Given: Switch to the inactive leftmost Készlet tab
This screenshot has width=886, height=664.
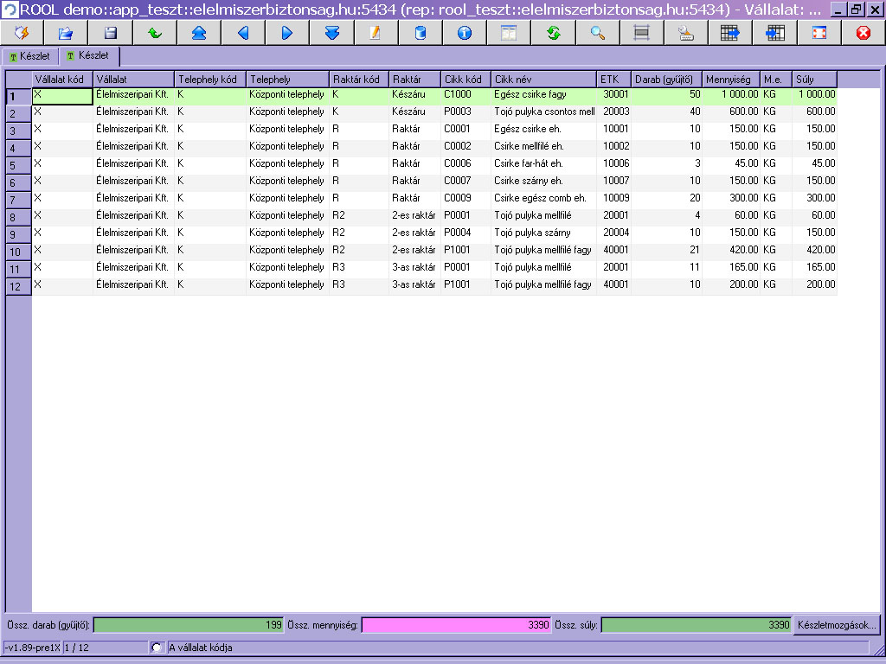Looking at the screenshot, I should click(29, 56).
